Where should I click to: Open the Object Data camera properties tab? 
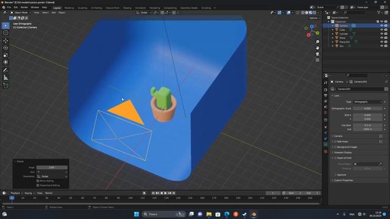[325, 145]
